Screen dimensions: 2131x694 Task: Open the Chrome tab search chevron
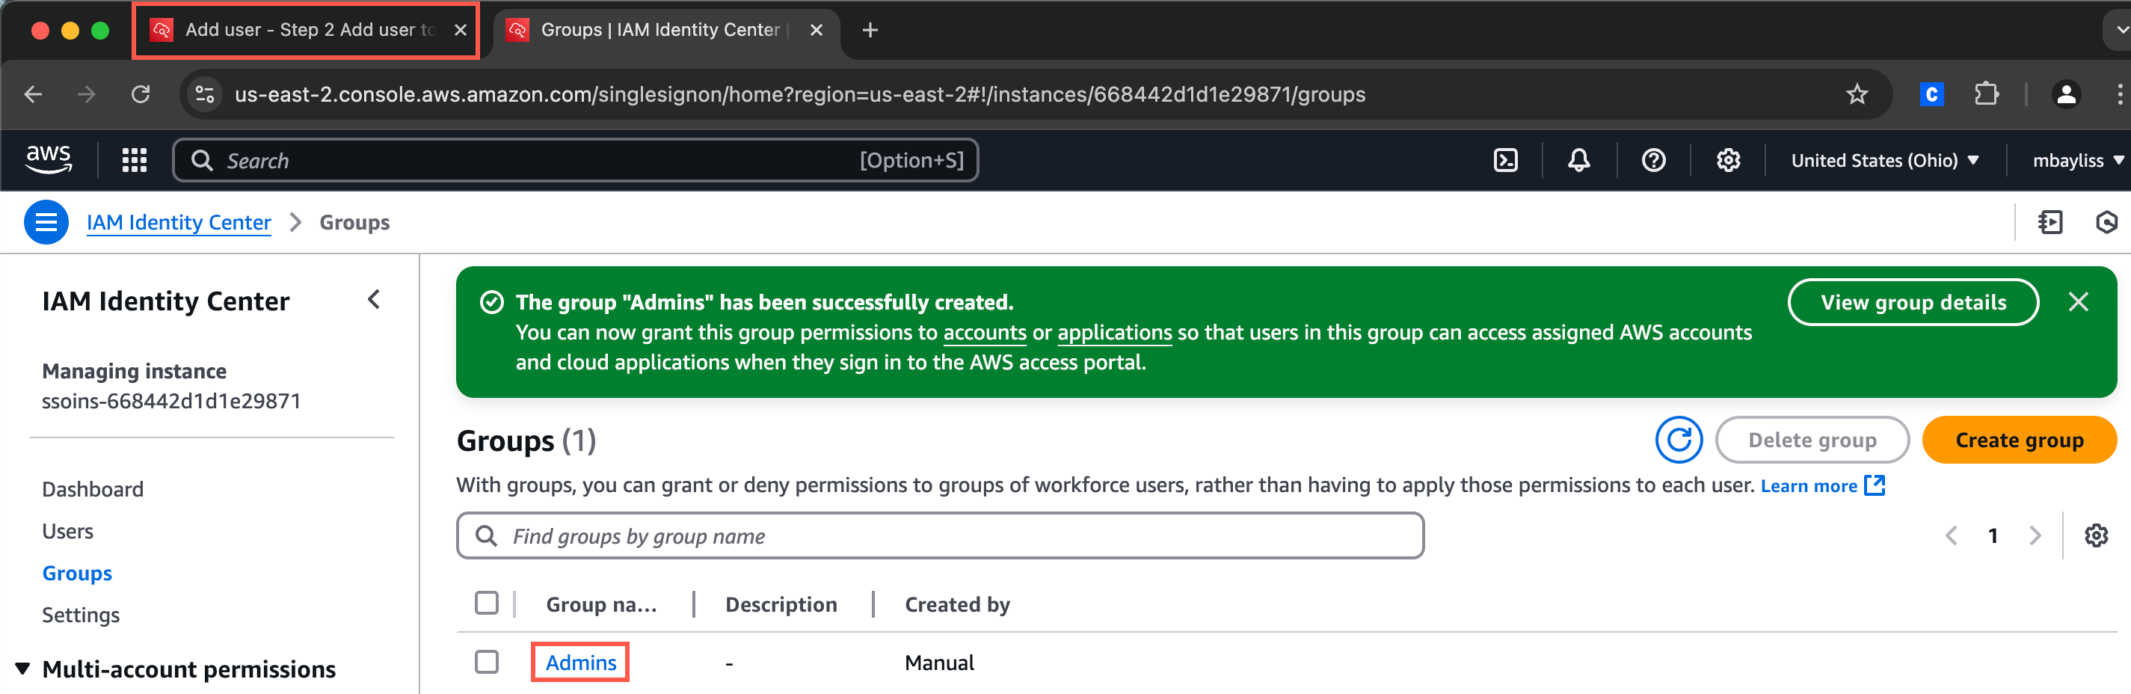[x=2120, y=30]
